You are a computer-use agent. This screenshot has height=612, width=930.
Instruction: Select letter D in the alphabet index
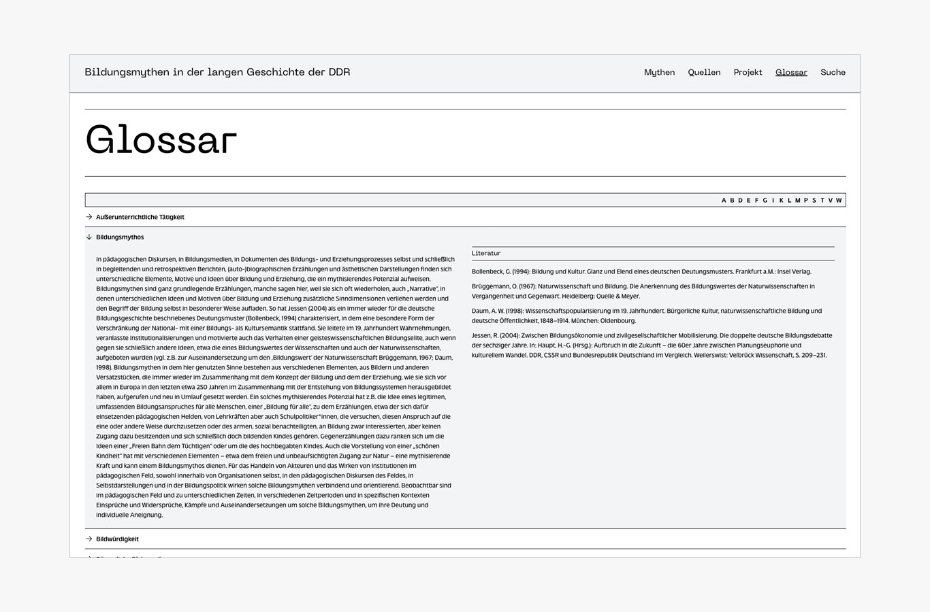coord(740,201)
